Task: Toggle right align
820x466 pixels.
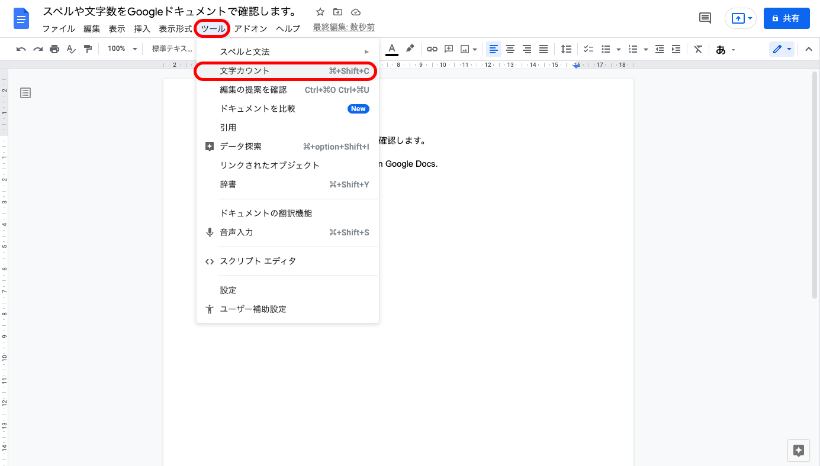Action: pyautogui.click(x=527, y=49)
